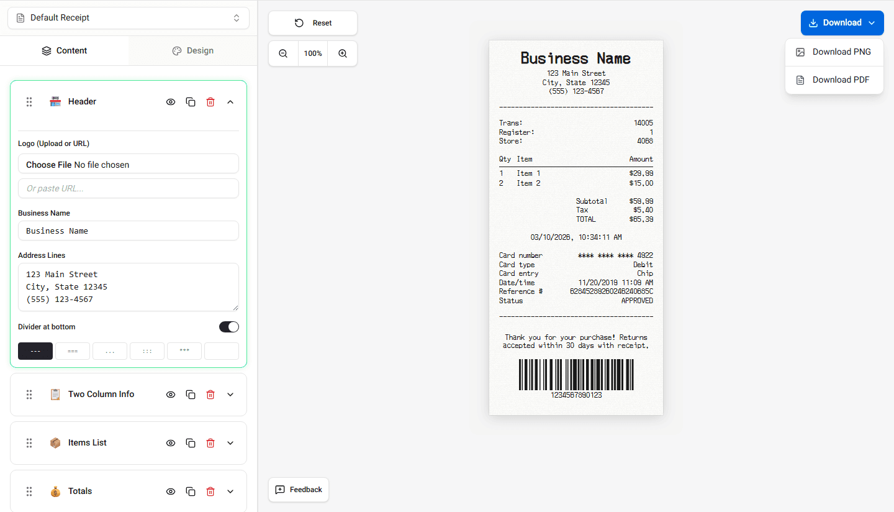Click the Or paste URL input field
894x512 pixels.
pyautogui.click(x=128, y=188)
